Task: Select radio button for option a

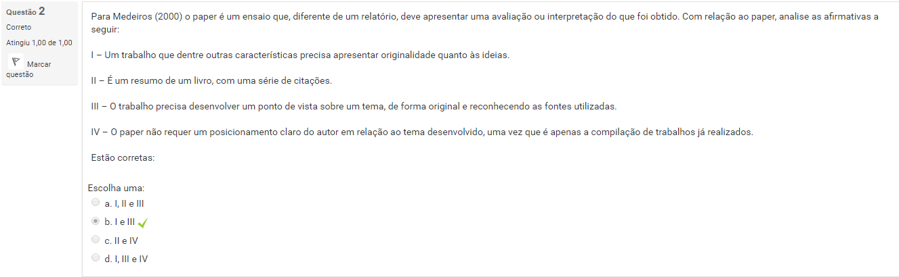Action: tap(95, 202)
